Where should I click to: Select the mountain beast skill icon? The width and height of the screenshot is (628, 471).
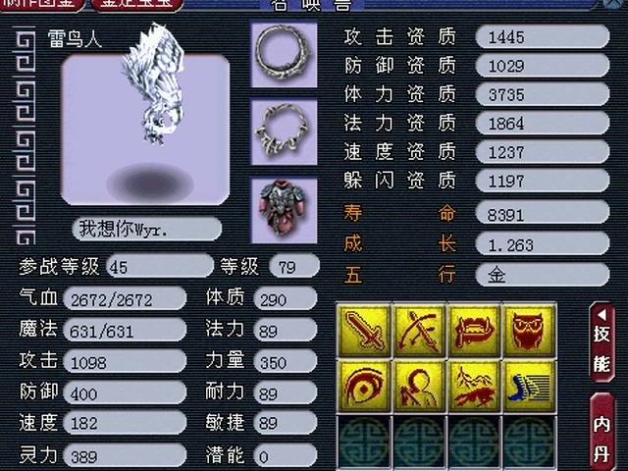coord(474,386)
